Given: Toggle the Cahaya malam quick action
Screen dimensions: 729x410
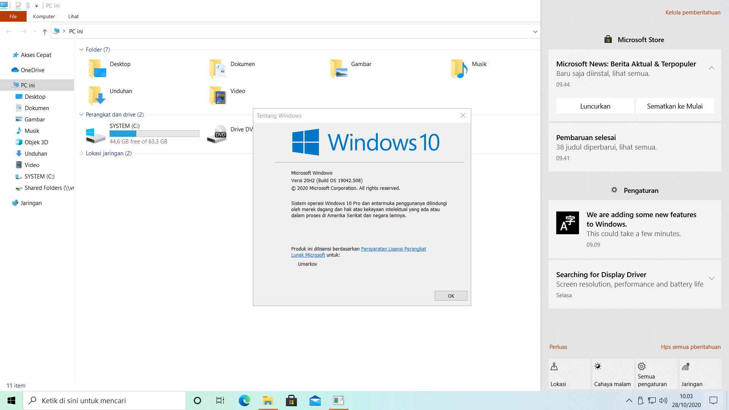Looking at the screenshot, I should [x=612, y=374].
